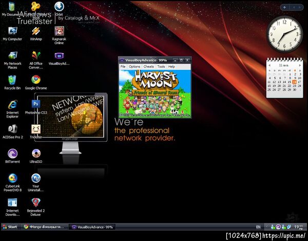Switch to the 4Manga Chrome taskbar button
This screenshot has height=241, width=308.
click(44, 227)
